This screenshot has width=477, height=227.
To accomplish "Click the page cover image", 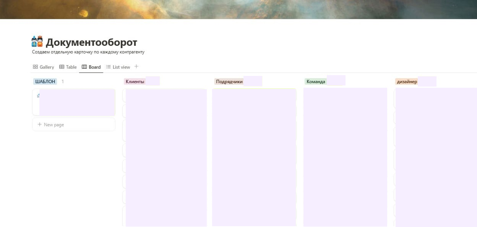I will click(238, 9).
